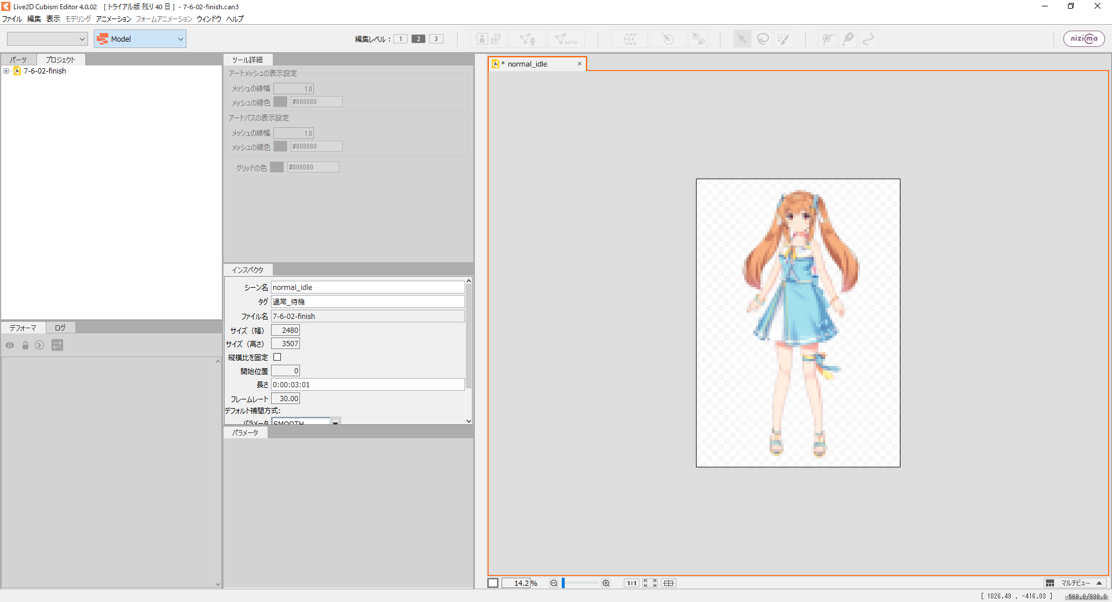Click the create warp deformer icon
Image resolution: width=1112 pixels, height=602 pixels.
[x=630, y=39]
